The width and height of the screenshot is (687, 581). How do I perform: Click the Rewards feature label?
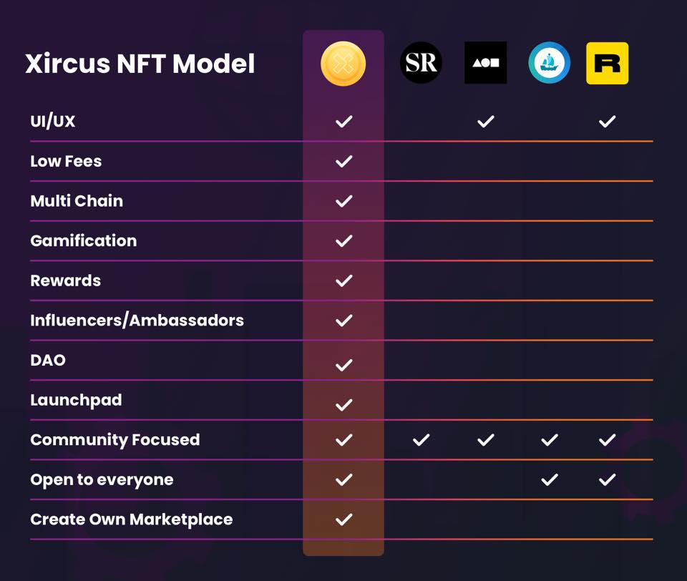(65, 280)
